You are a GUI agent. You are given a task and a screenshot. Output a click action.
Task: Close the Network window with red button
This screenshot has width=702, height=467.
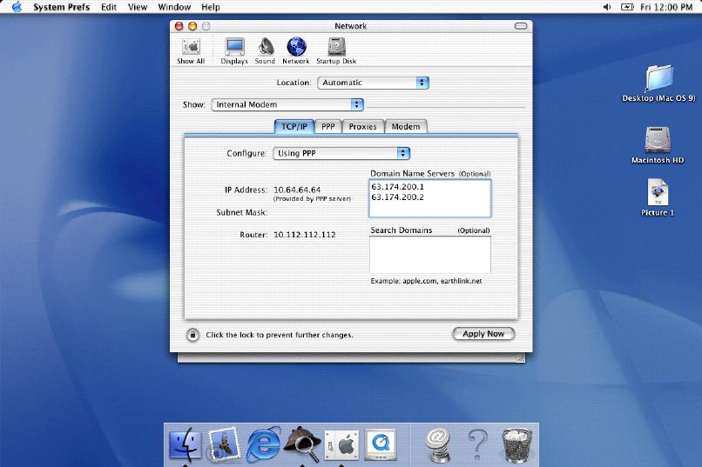coord(179,26)
